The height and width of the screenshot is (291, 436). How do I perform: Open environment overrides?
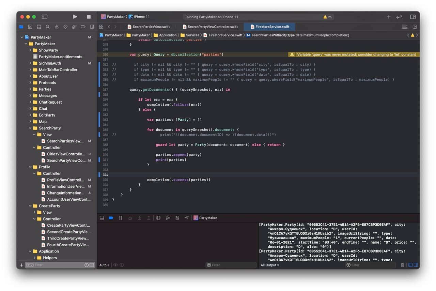[x=177, y=218]
